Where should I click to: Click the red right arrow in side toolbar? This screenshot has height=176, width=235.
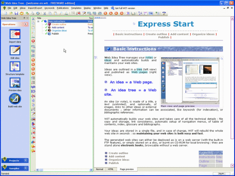[33, 73]
